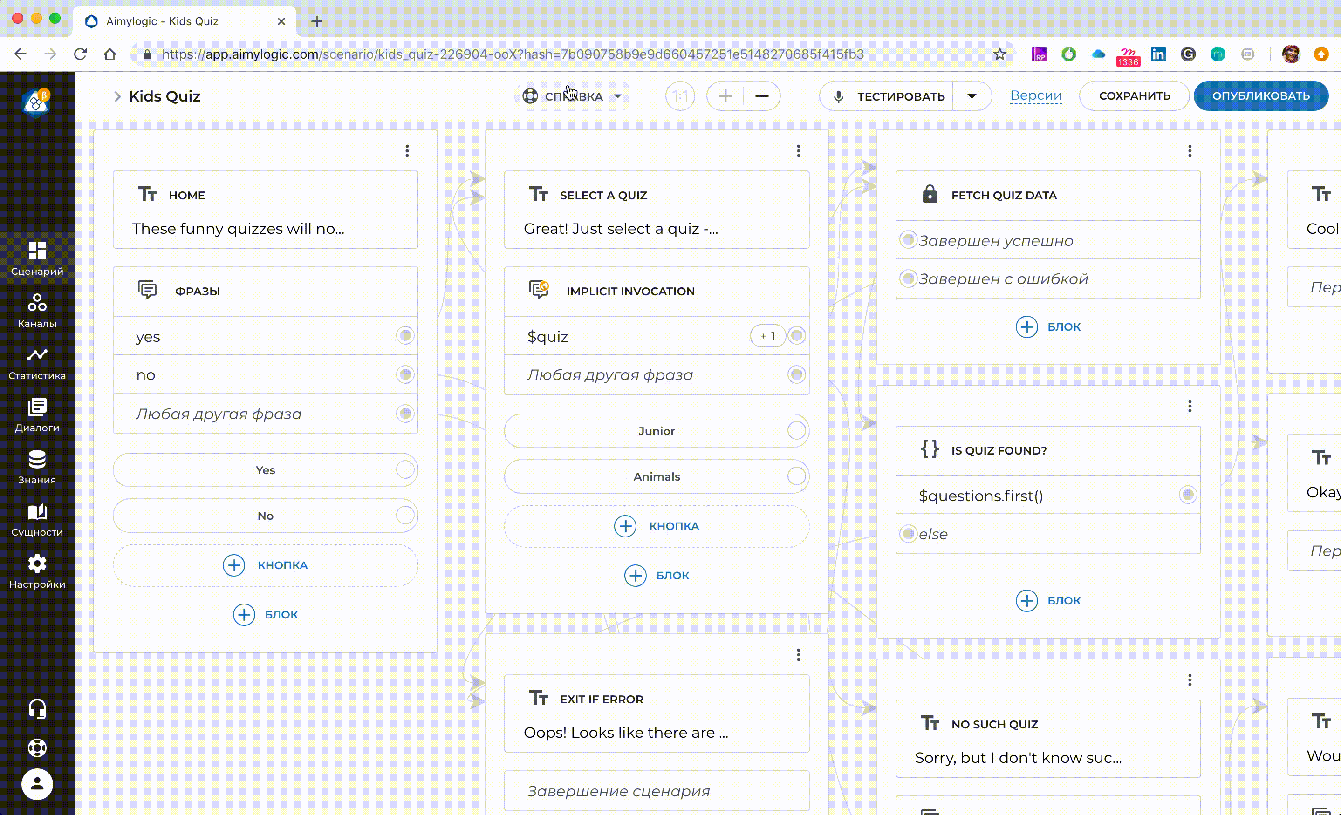1341x815 pixels.
Task: Click the zoom in plus button
Action: pyautogui.click(x=725, y=96)
